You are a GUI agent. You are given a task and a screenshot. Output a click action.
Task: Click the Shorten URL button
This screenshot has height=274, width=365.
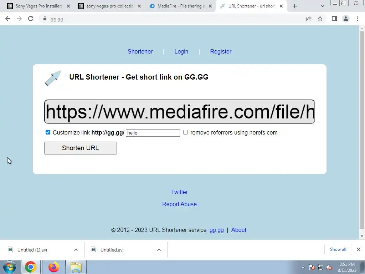tap(80, 148)
